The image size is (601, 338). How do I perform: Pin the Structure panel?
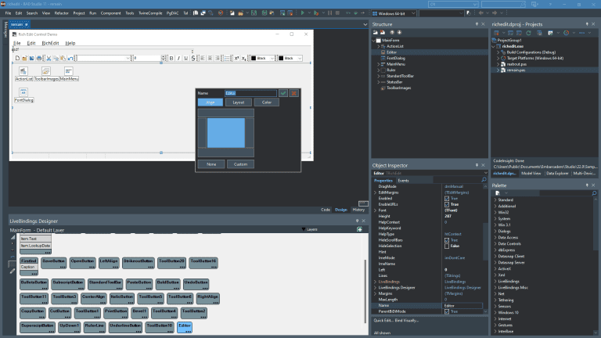477,24
